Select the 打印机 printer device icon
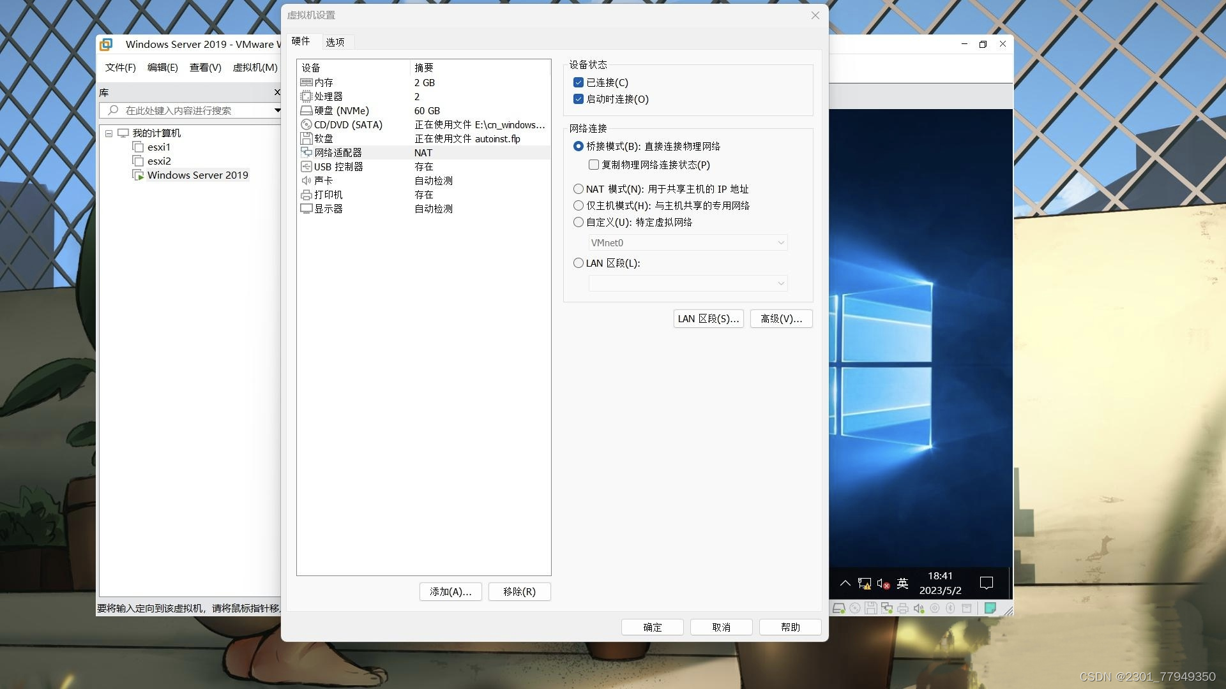This screenshot has width=1226, height=689. (x=306, y=195)
